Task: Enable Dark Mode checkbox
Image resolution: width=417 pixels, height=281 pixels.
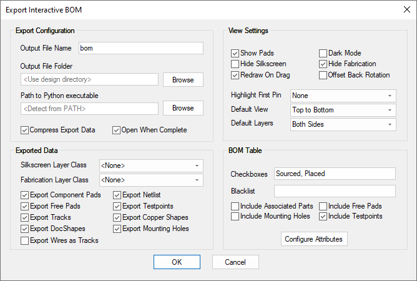Action: (323, 54)
